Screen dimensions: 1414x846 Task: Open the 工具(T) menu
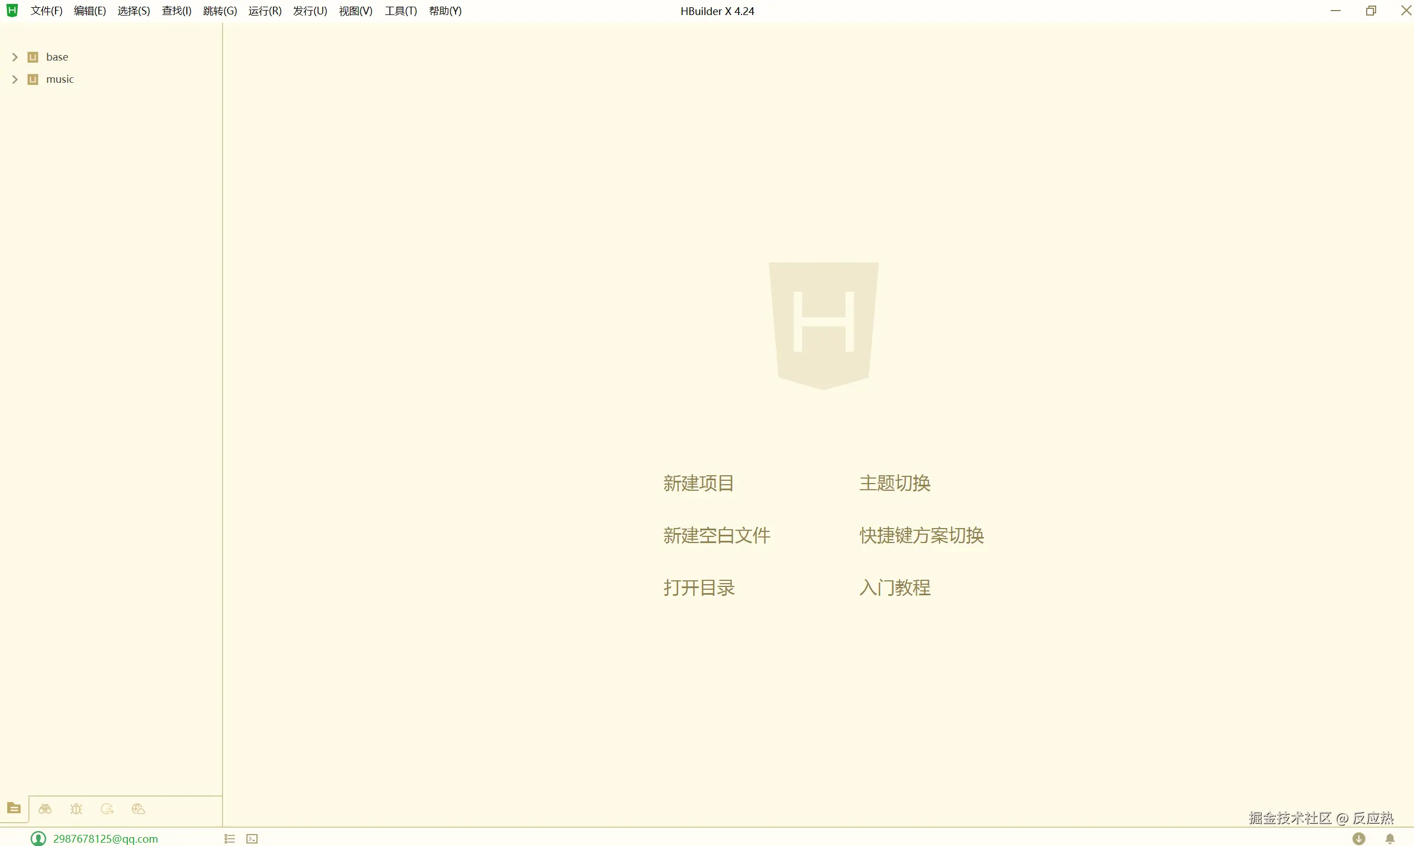401,11
